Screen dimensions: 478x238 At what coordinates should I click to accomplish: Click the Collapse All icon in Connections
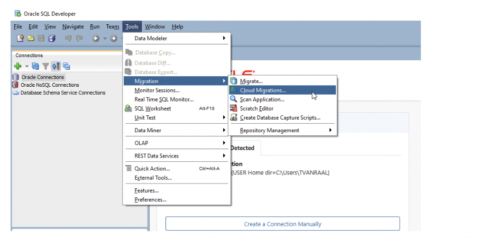(67, 66)
